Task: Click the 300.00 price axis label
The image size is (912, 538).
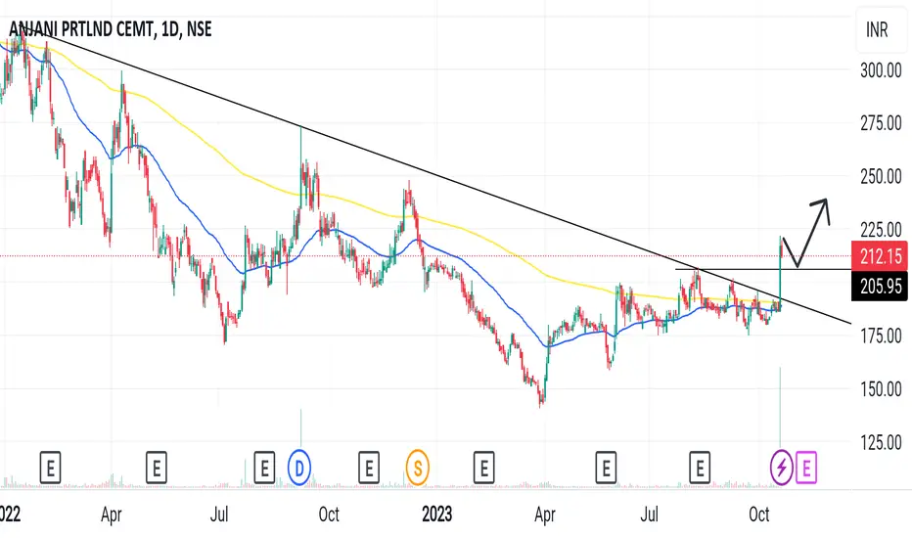Action: (881, 70)
